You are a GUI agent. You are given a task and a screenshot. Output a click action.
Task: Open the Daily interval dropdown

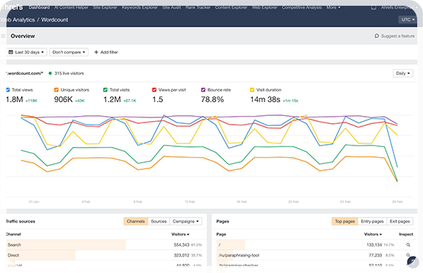click(x=403, y=73)
